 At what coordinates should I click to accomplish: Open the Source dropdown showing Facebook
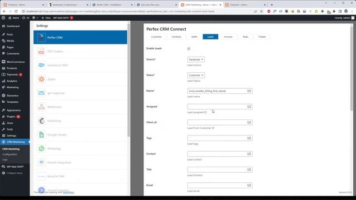click(196, 59)
